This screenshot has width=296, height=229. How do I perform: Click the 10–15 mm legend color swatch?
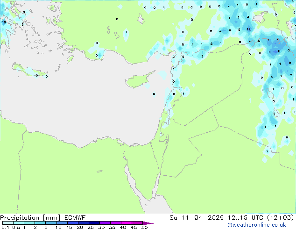[x=62, y=223]
